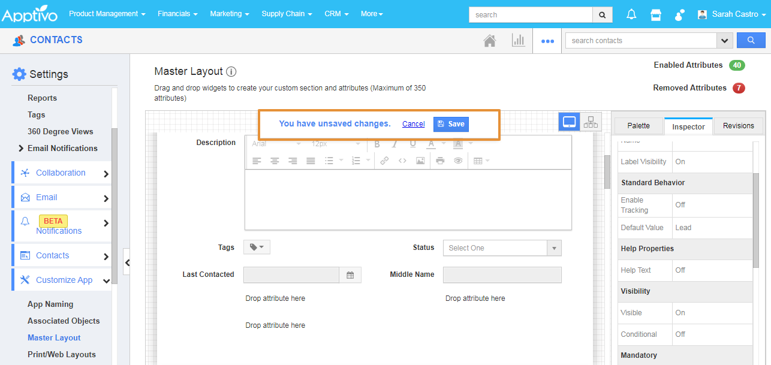
Task: Switch to the Palette tab
Action: 639,126
